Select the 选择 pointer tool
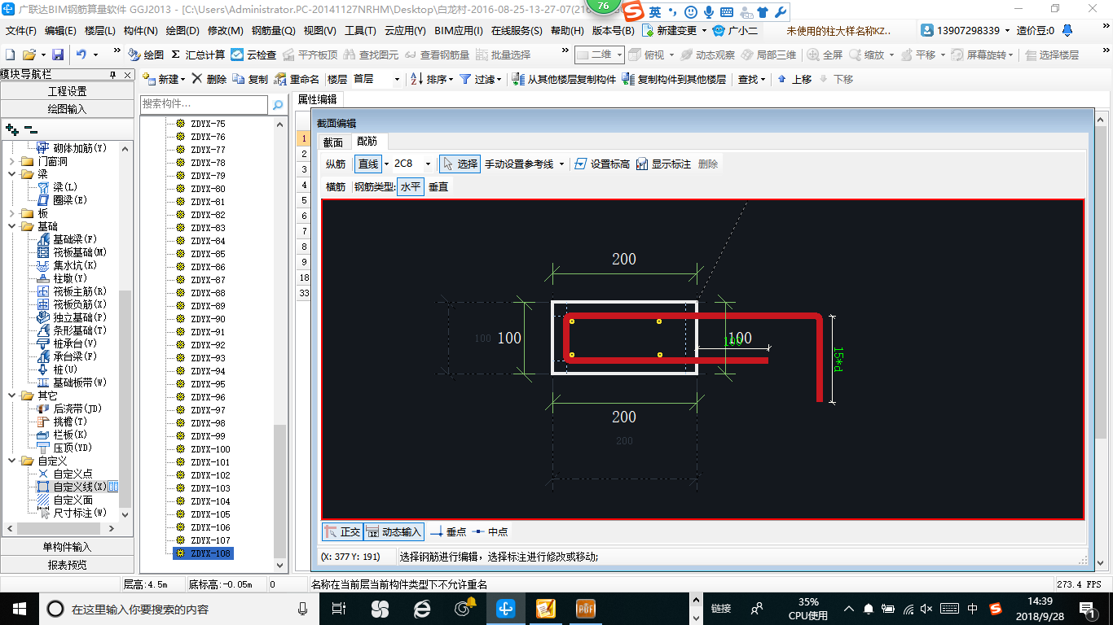The height and width of the screenshot is (625, 1113). tap(460, 164)
